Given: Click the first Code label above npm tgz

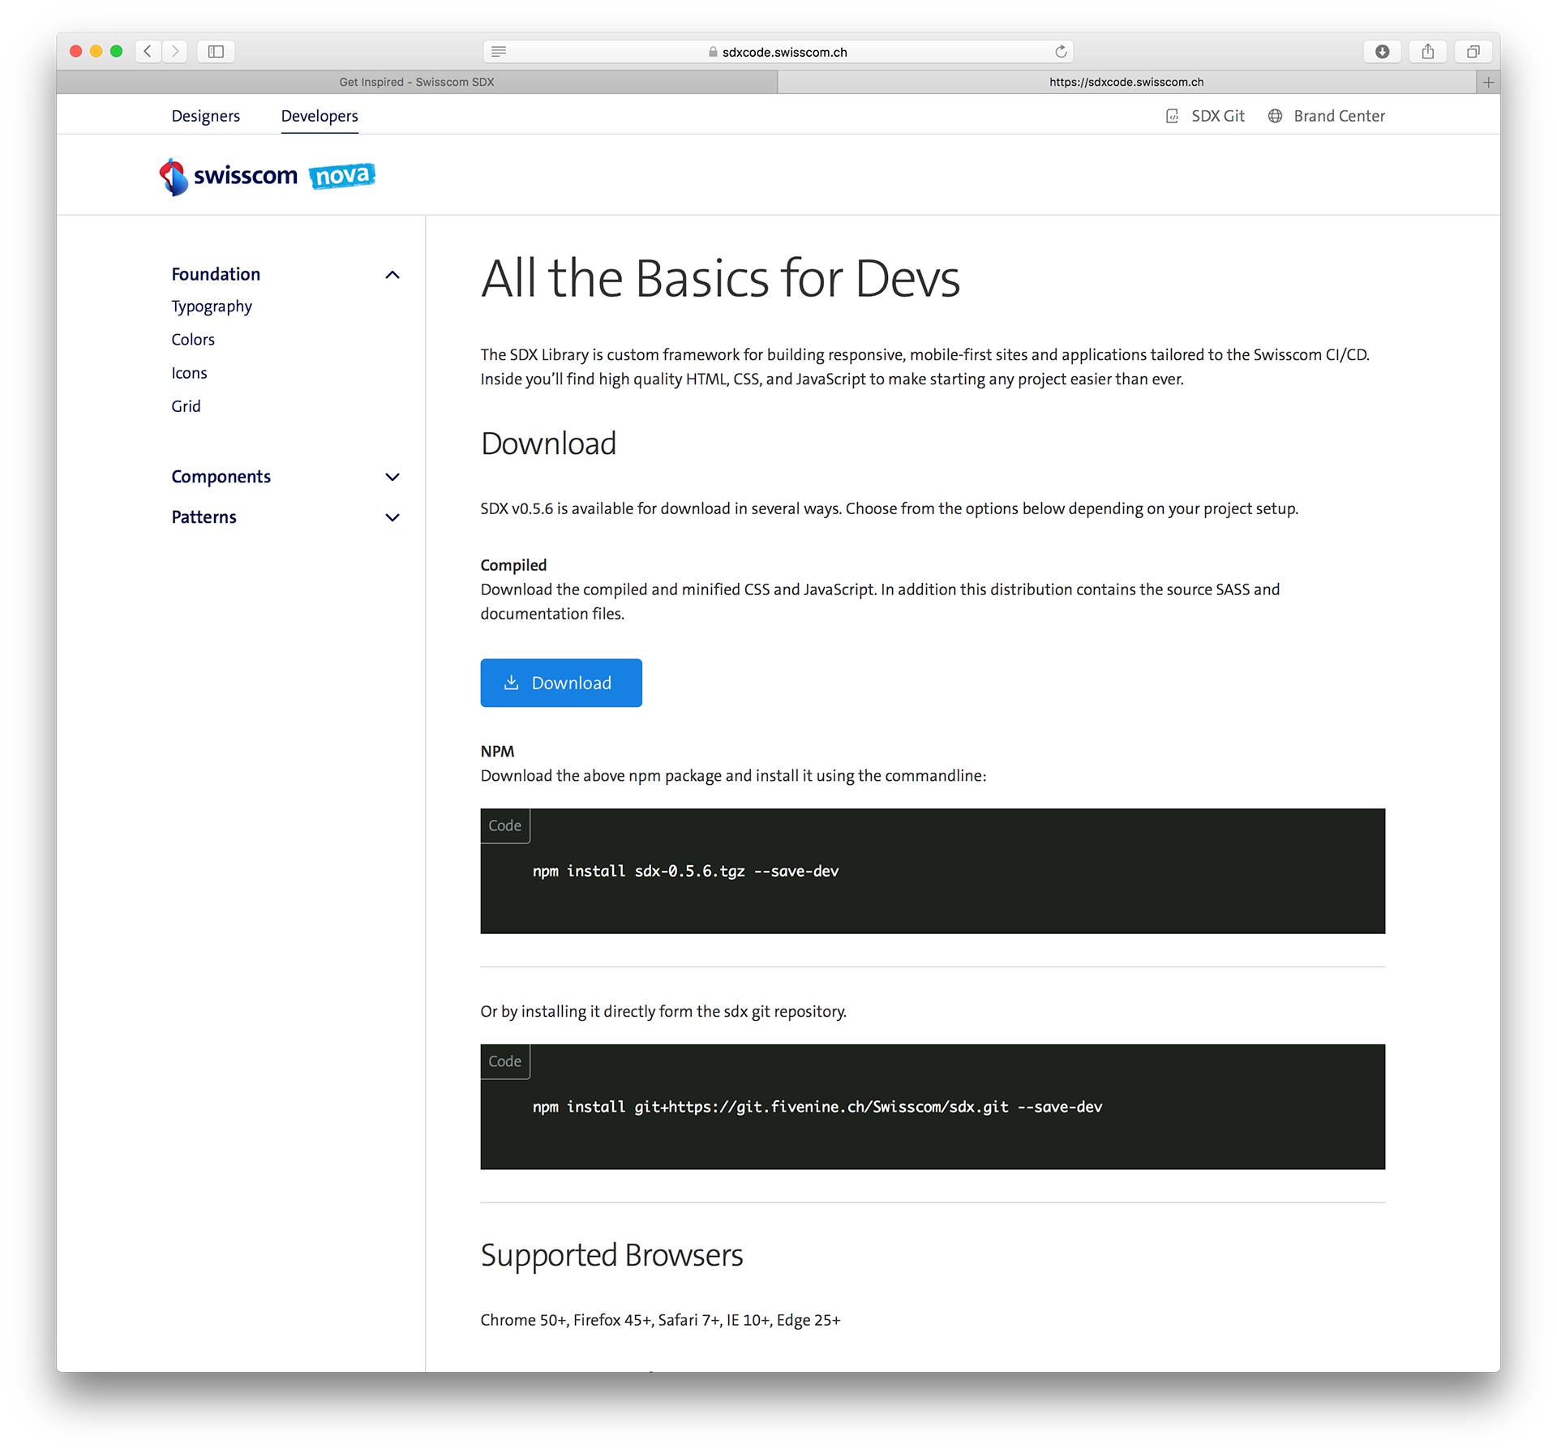Looking at the screenshot, I should click(505, 825).
